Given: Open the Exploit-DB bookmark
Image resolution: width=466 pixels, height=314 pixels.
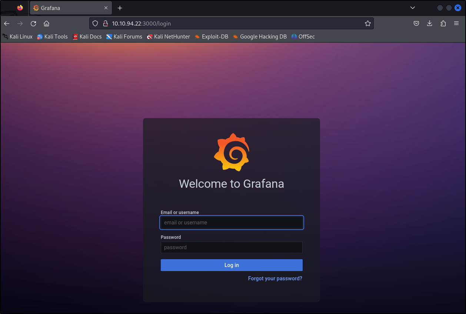Looking at the screenshot, I should click(211, 37).
